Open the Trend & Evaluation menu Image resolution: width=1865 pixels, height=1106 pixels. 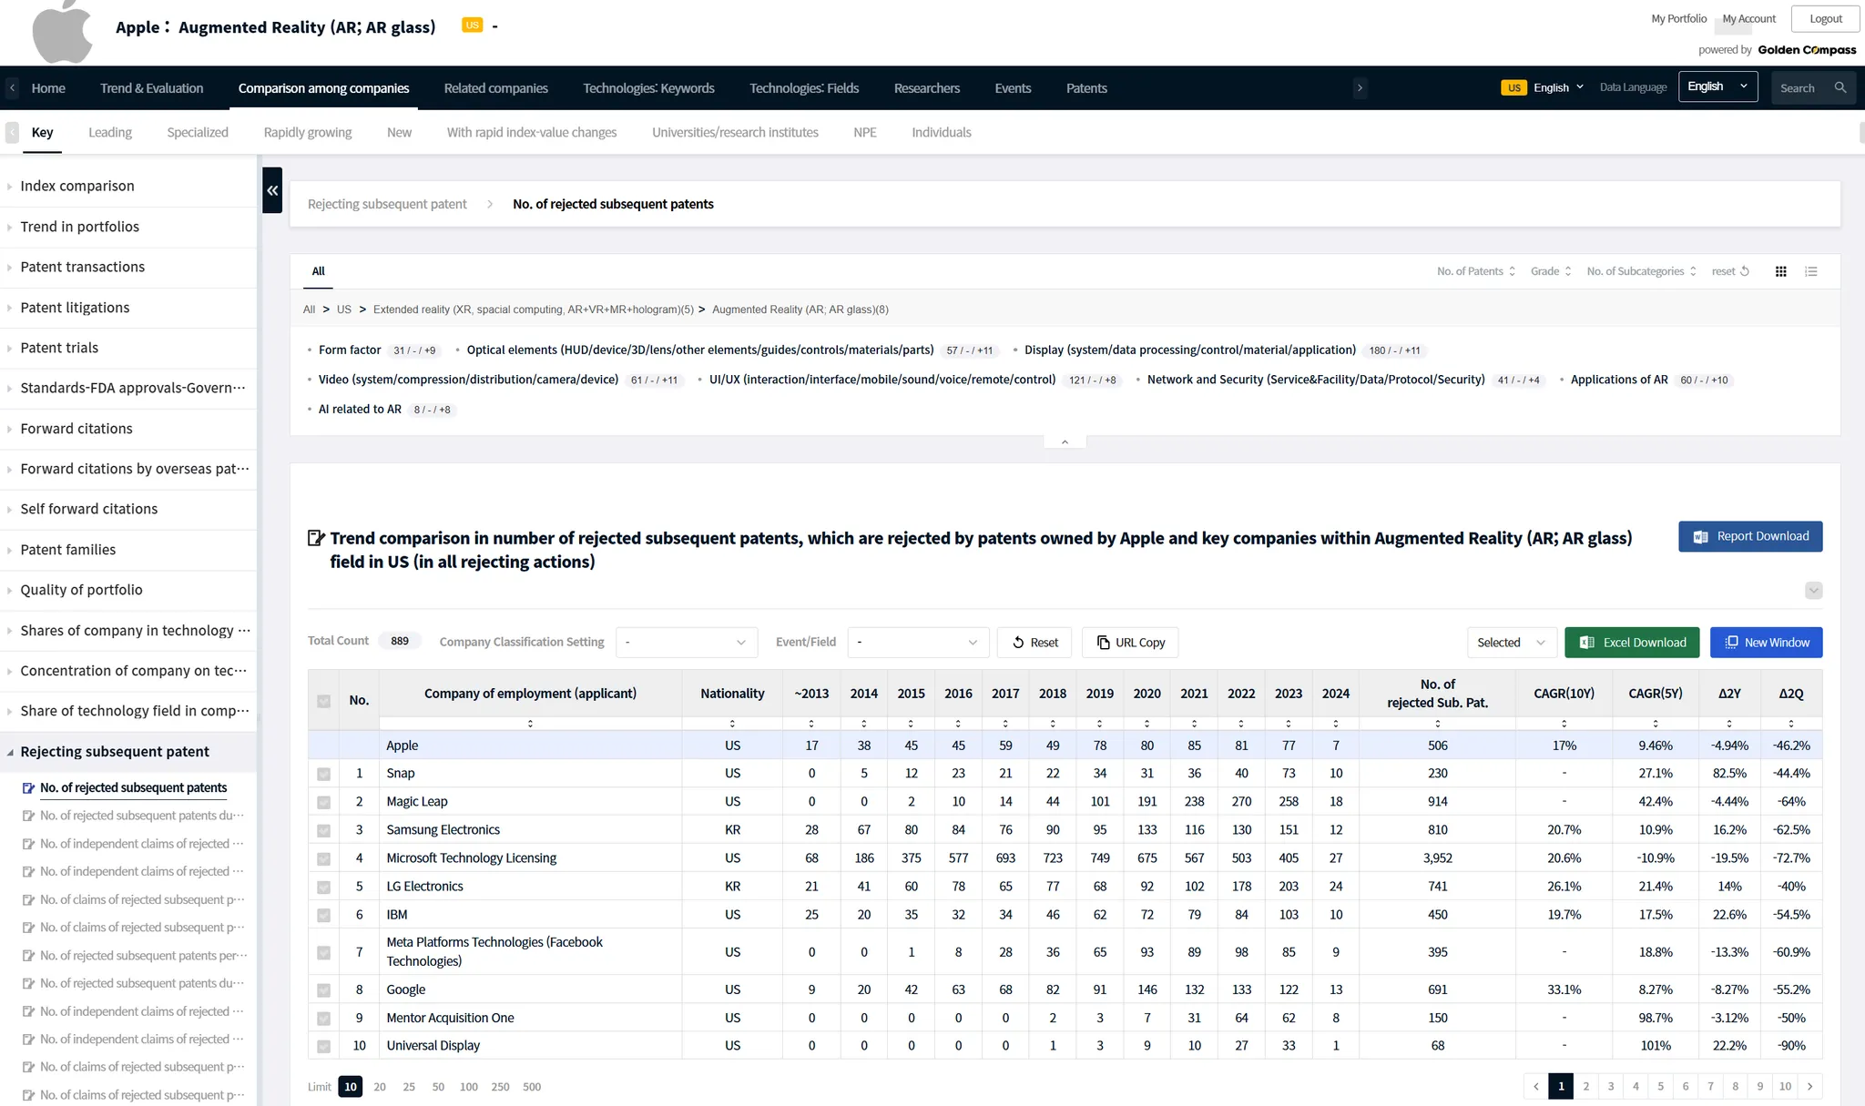(x=151, y=88)
